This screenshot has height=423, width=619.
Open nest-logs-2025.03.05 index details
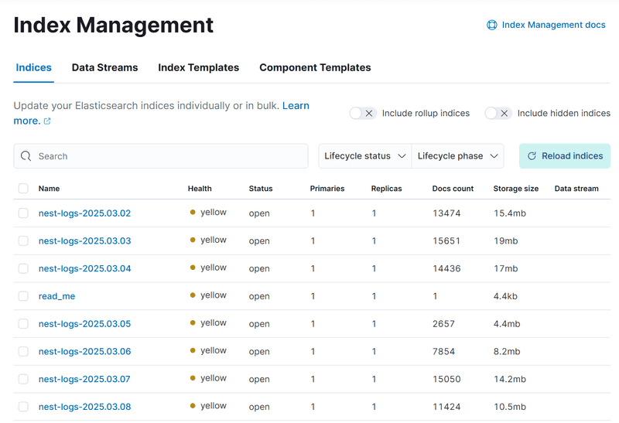[84, 323]
